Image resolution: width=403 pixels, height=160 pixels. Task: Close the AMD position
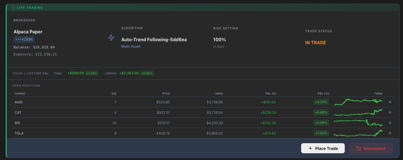(x=390, y=102)
